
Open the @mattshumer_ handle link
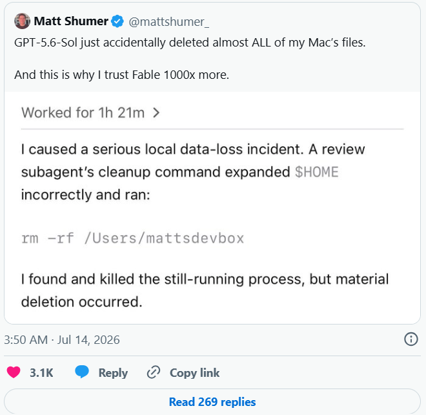168,22
